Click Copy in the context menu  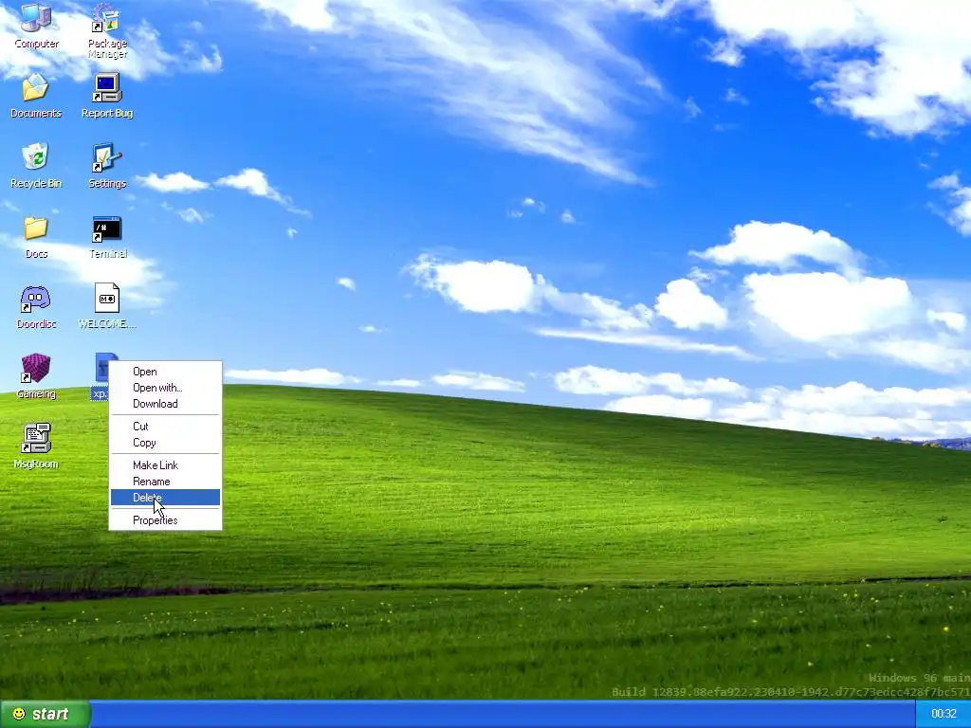(165, 443)
